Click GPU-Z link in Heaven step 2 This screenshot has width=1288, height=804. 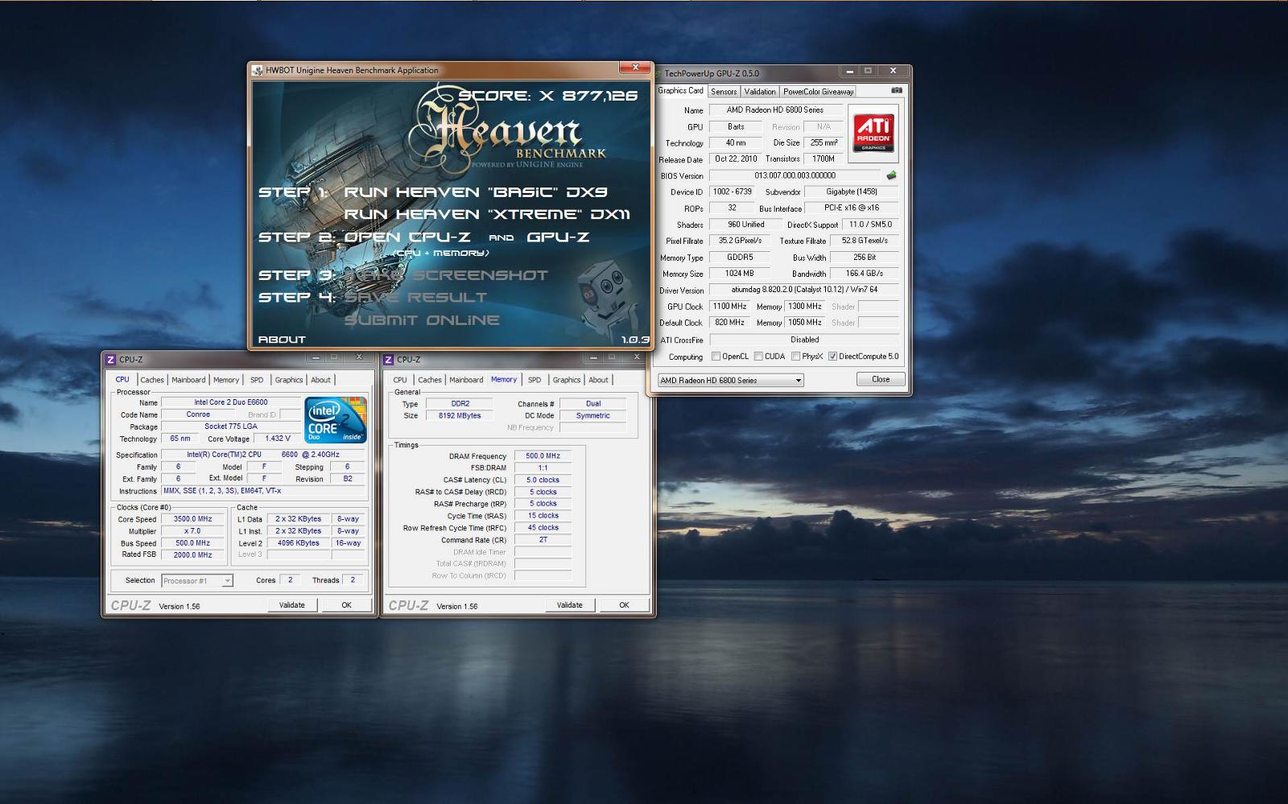[558, 237]
